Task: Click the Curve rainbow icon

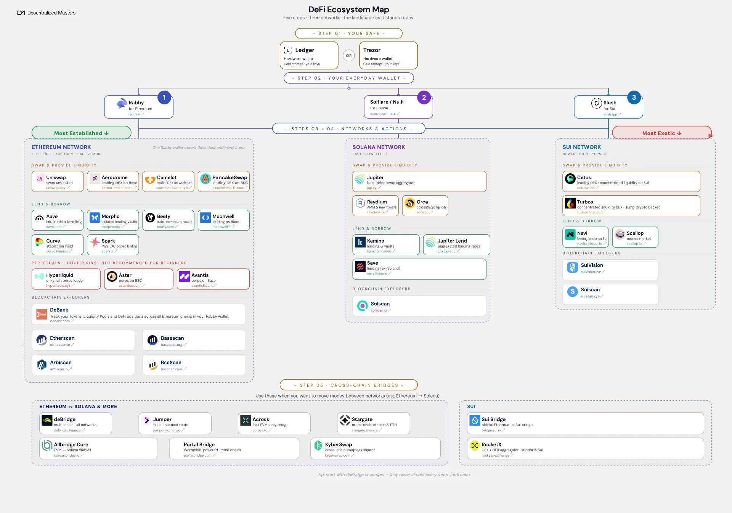Action: 40,242
